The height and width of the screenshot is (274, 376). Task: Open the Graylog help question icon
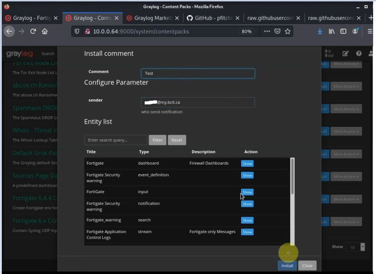click(359, 53)
